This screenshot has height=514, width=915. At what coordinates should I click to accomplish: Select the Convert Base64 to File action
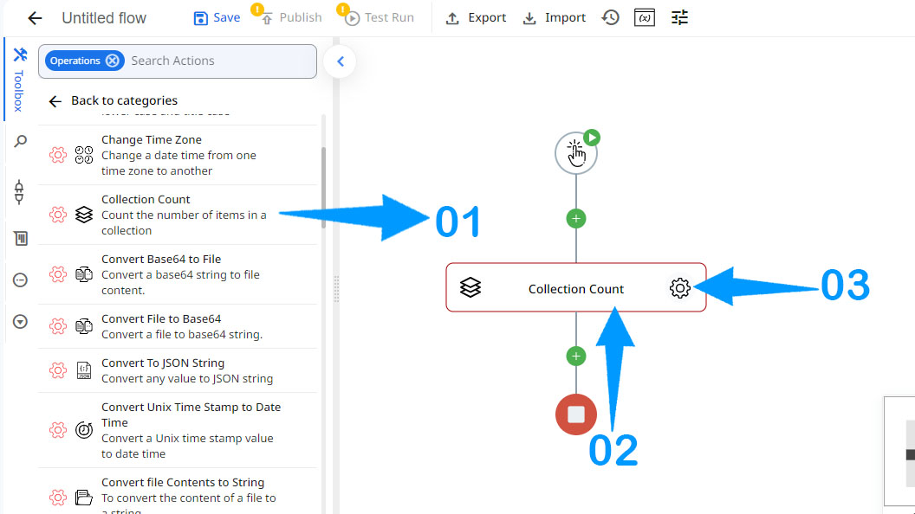pos(178,274)
